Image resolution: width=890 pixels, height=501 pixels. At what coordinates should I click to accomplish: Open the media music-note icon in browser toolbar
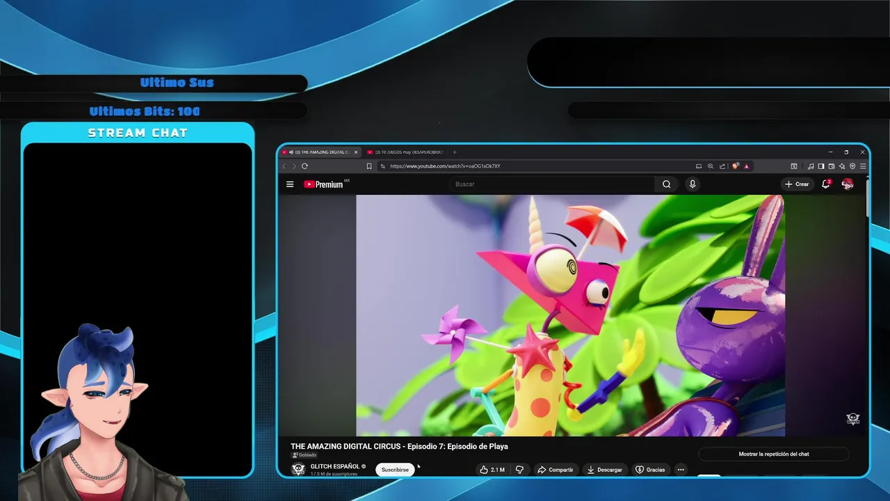point(811,166)
